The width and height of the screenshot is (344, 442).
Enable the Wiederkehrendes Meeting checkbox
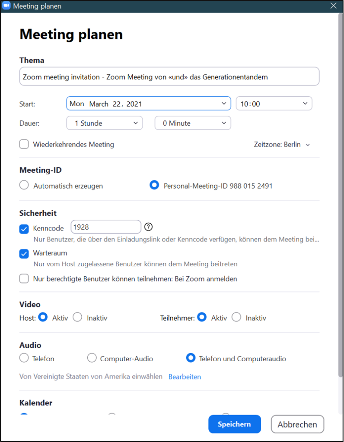(x=24, y=145)
